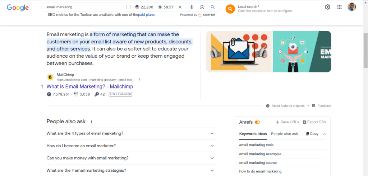Click inside the email marketing search field
Image resolution: width=368 pixels, height=176 pixels.
tap(84, 7)
